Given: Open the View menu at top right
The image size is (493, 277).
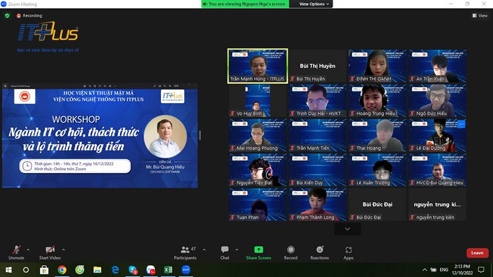Looking at the screenshot, I should [x=480, y=16].
